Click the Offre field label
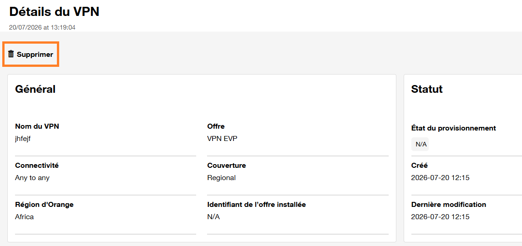522x246 pixels. pos(216,126)
